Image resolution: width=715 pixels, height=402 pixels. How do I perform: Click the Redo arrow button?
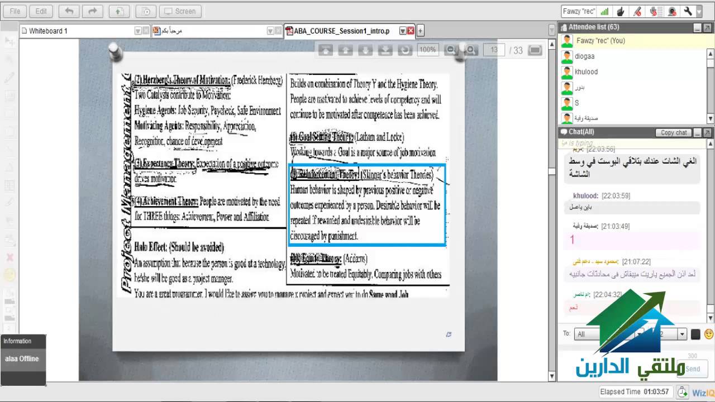(x=93, y=11)
